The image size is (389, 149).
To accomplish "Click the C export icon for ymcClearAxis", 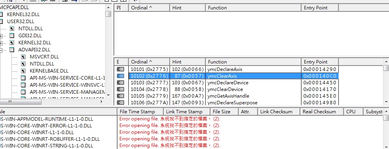I will [x=121, y=76].
